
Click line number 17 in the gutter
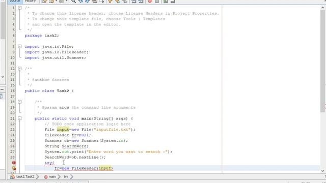click(12, 96)
